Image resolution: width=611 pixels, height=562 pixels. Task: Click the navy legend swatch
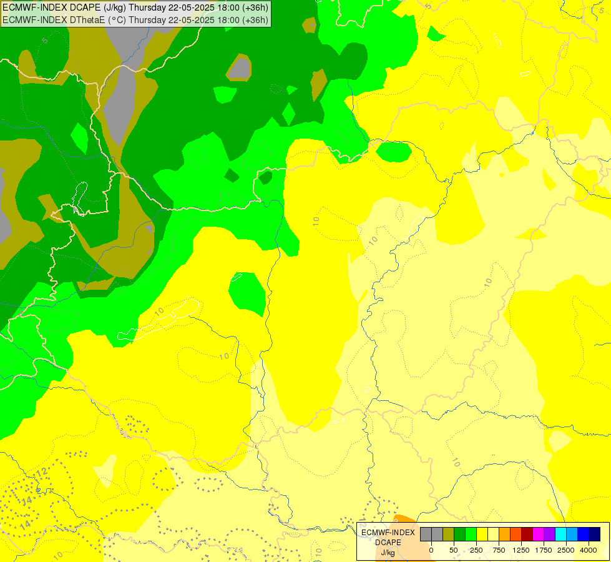[x=595, y=535]
